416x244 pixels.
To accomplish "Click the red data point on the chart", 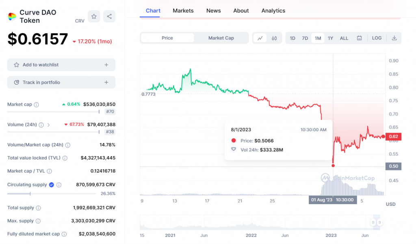I will 333,166.
